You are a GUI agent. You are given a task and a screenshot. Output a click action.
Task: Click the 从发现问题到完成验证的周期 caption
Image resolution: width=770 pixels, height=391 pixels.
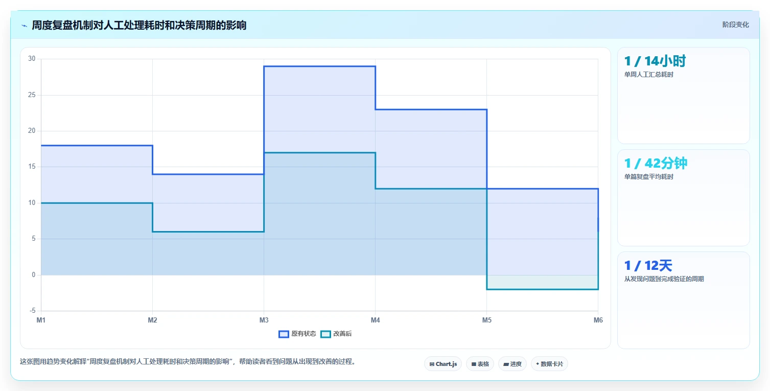tap(664, 279)
